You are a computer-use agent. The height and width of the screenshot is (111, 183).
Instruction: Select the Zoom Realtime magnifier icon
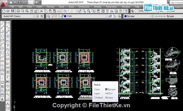(x=84, y=11)
